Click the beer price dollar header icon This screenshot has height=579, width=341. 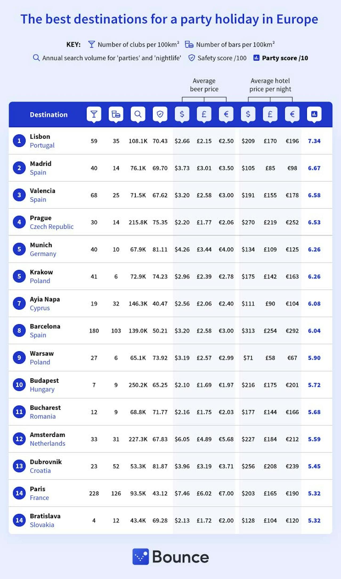point(182,114)
